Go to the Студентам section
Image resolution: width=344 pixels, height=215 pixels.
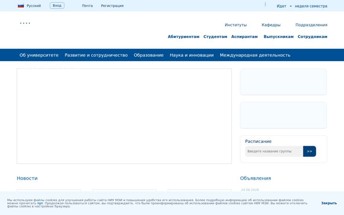point(215,37)
